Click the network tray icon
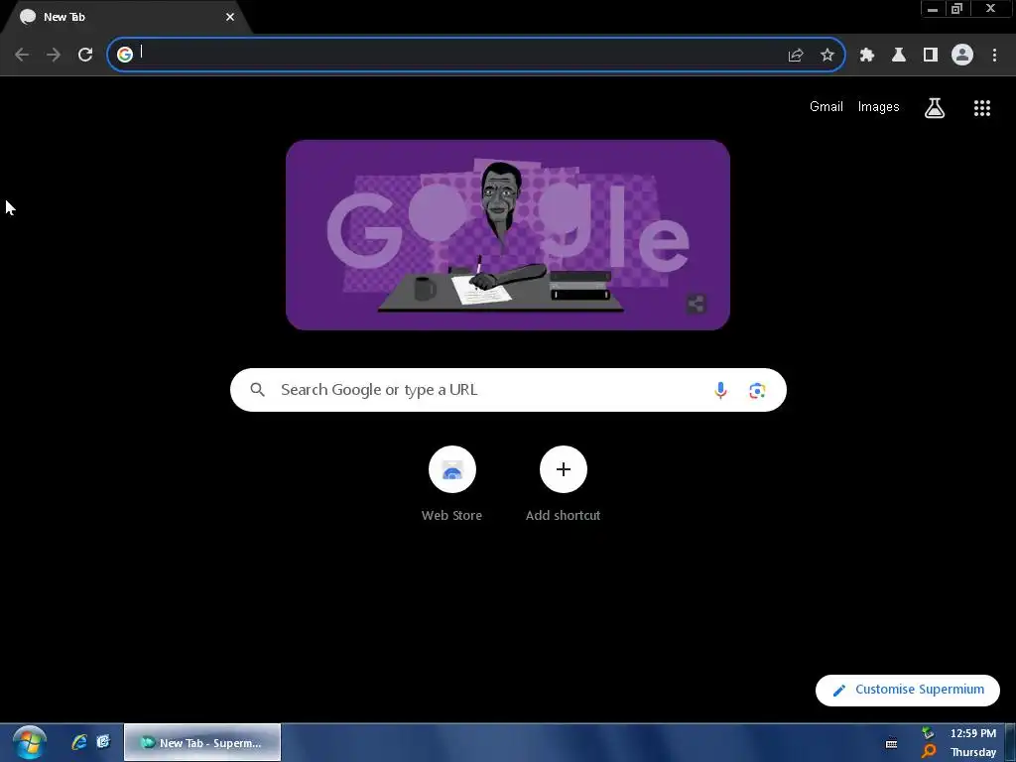 [x=928, y=733]
